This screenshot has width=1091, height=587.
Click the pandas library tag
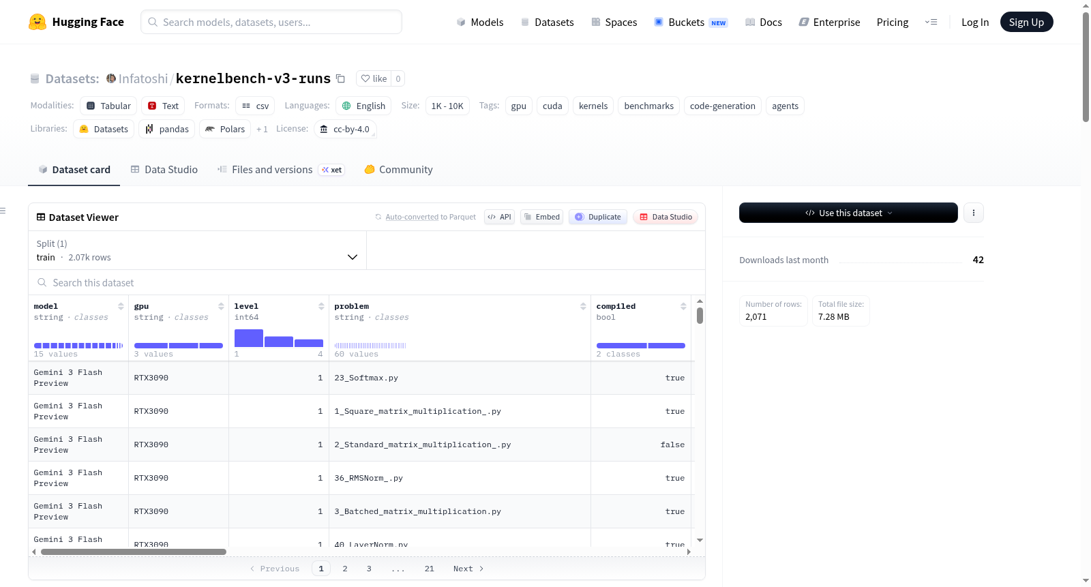167,129
